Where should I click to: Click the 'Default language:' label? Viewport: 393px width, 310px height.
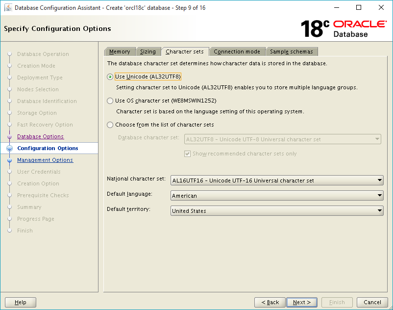point(129,194)
